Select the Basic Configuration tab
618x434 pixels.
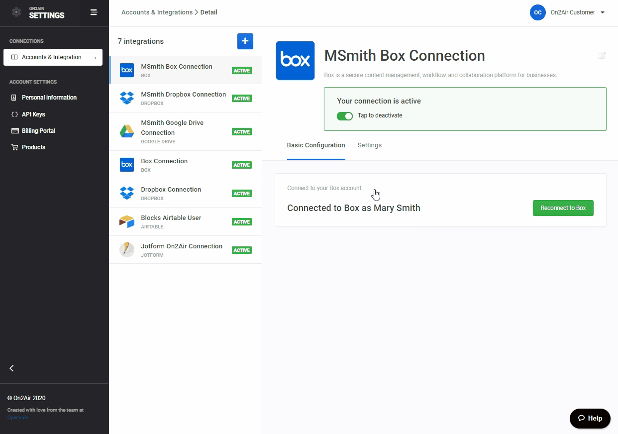[316, 145]
